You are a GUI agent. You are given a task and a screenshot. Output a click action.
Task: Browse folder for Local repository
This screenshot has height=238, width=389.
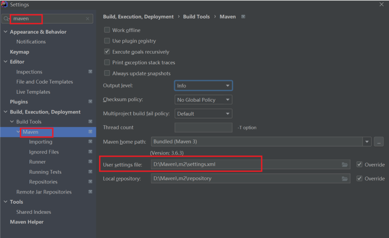click(345, 179)
